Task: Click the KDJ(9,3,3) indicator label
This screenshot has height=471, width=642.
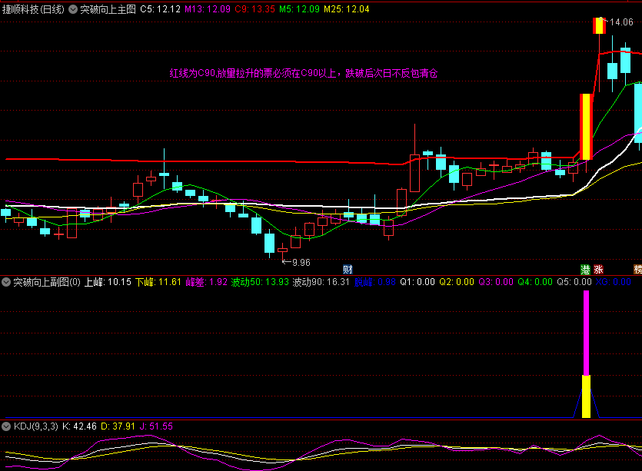Action: tap(36, 426)
